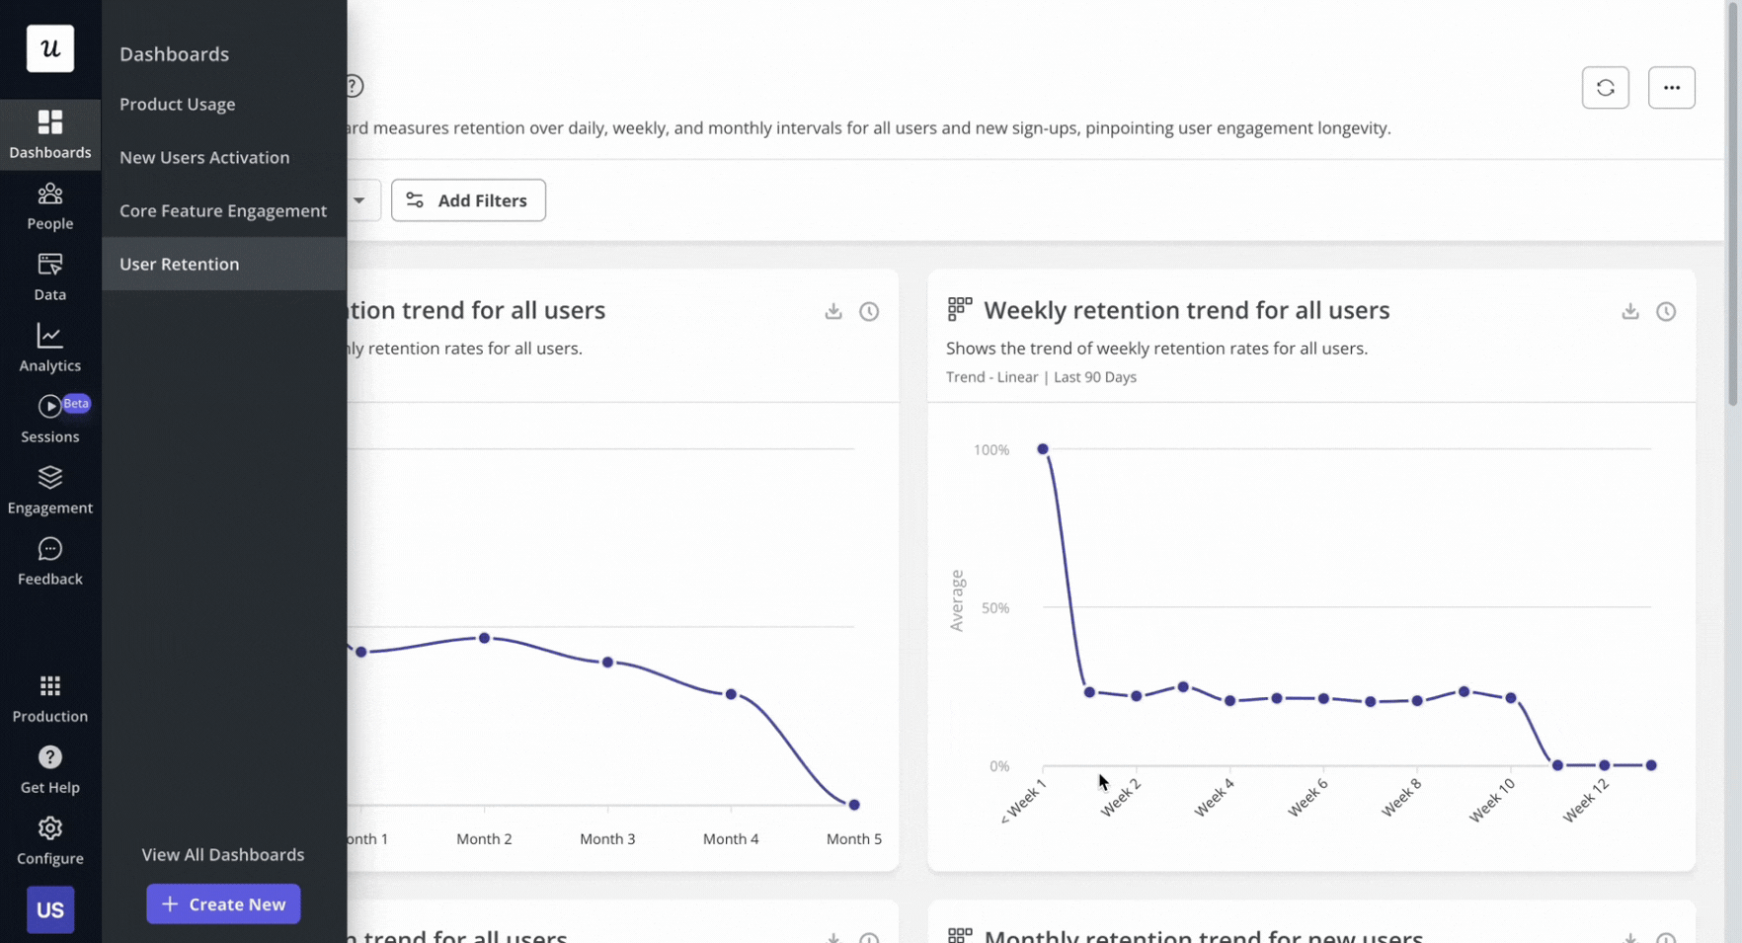Open time settings on the weekly retention card
Viewport: 1742px width, 943px height.
tap(1667, 311)
